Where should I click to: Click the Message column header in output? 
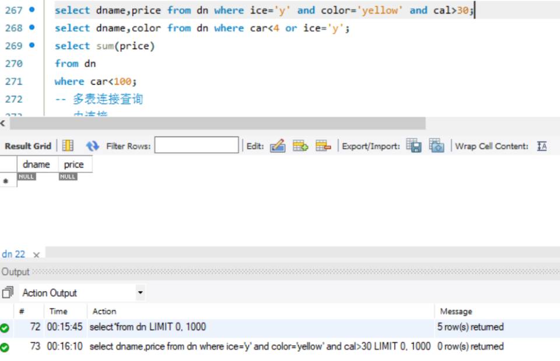click(x=456, y=311)
